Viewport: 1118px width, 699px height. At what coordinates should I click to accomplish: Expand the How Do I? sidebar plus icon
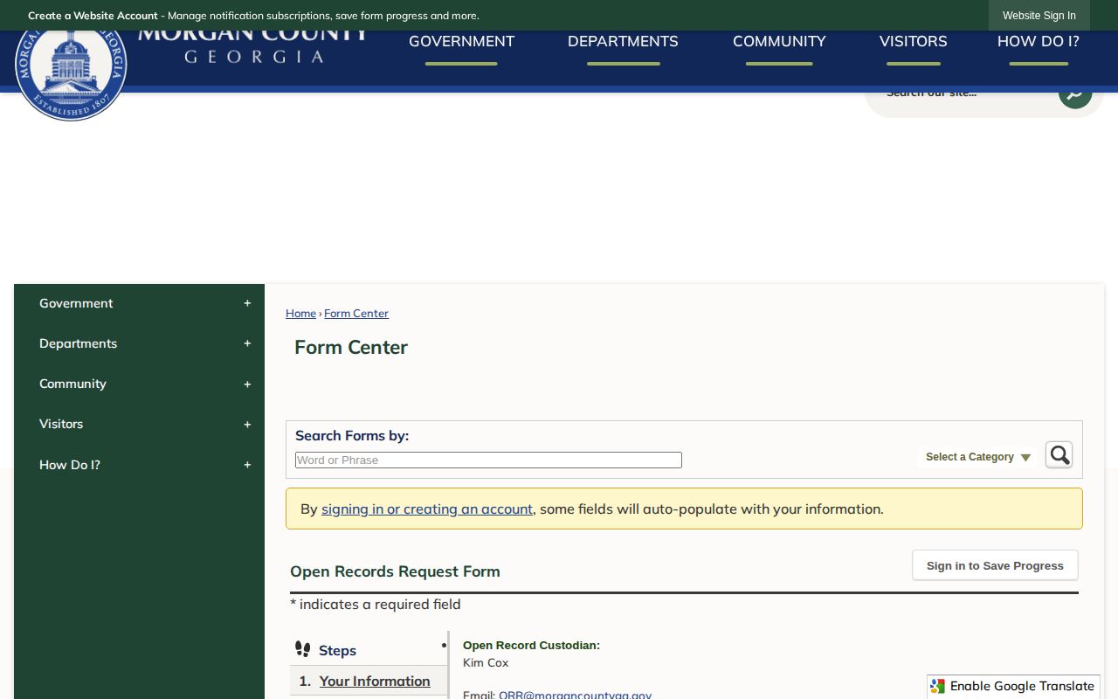click(x=247, y=465)
